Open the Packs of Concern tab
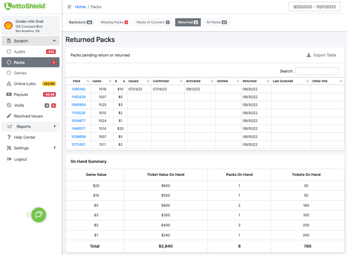 click(x=153, y=22)
